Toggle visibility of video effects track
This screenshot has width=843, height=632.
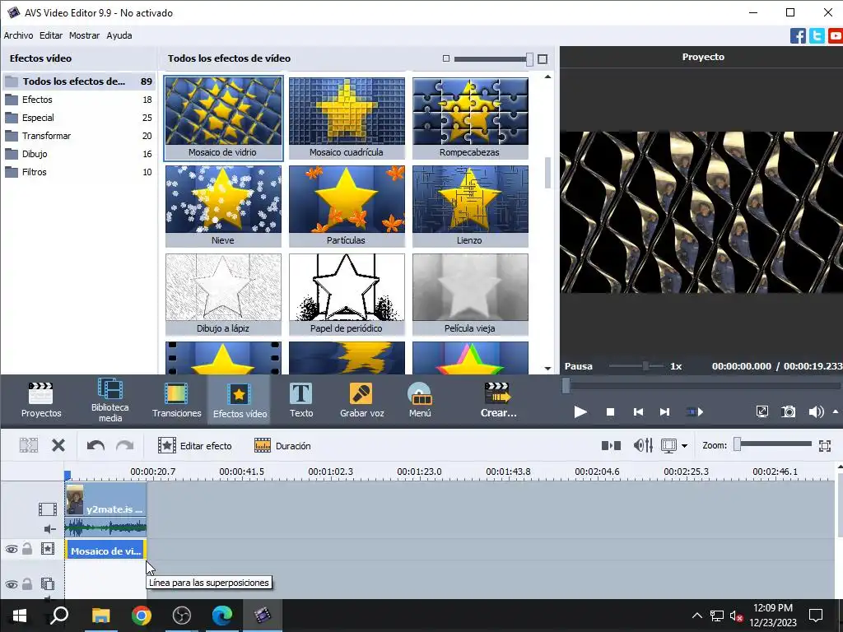12,549
